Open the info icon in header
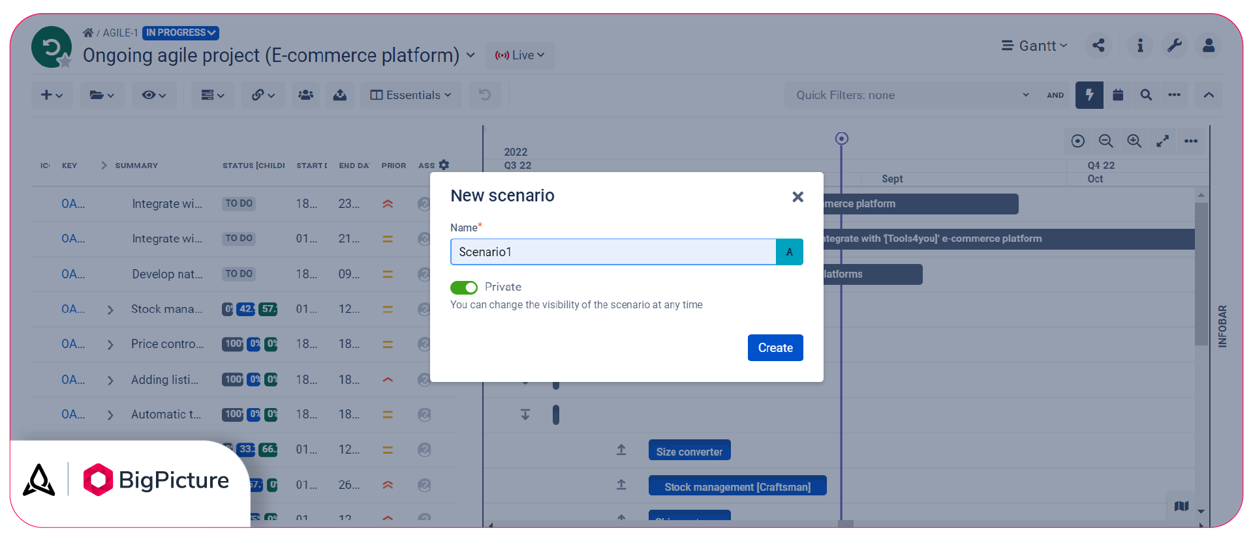1253x541 pixels. (1140, 46)
